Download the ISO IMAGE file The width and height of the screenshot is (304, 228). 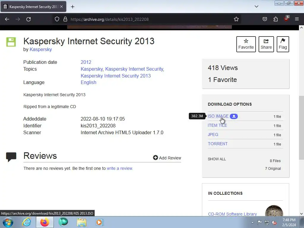pyautogui.click(x=218, y=116)
